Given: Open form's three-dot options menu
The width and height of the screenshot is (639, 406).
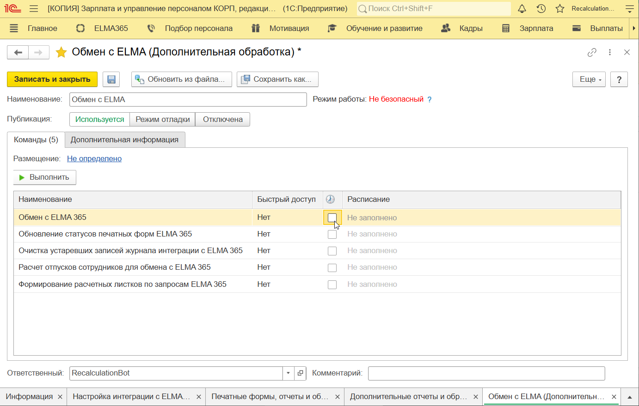Looking at the screenshot, I should click(610, 52).
